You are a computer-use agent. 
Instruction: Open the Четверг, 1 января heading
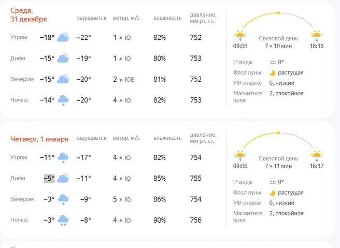click(39, 139)
